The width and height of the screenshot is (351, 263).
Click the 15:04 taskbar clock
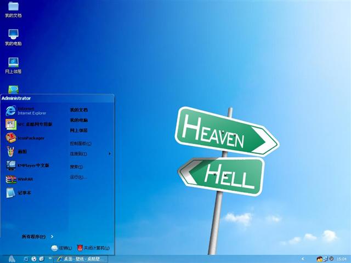[341, 259]
